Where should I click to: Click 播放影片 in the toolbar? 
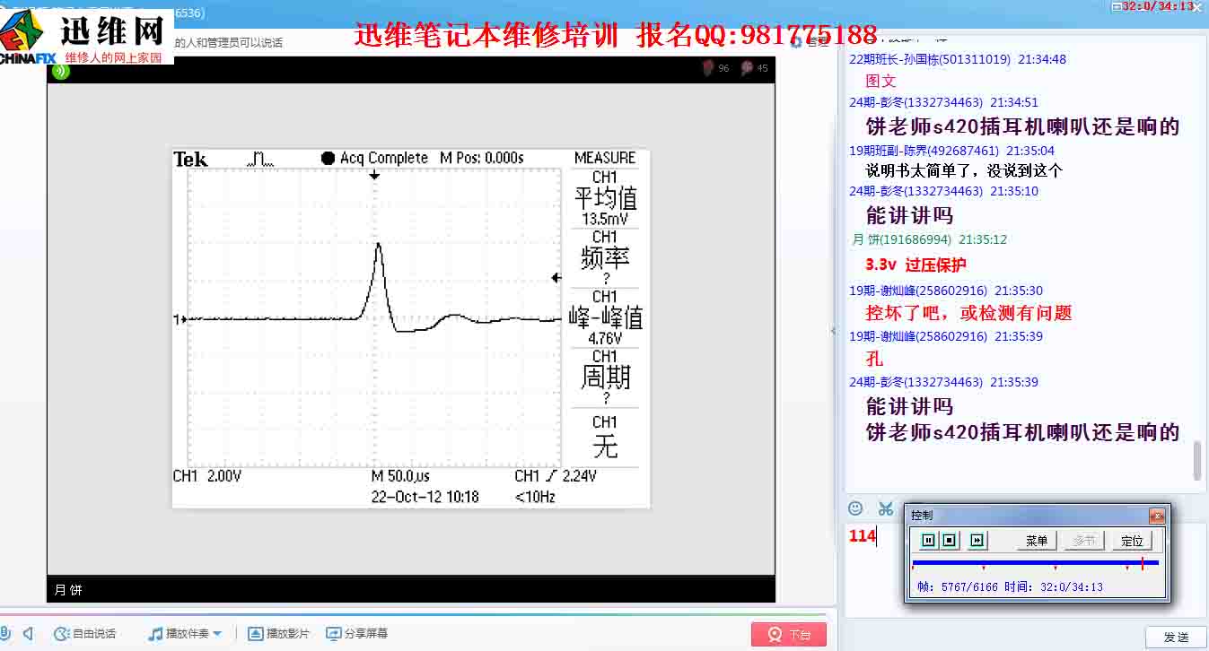[279, 633]
